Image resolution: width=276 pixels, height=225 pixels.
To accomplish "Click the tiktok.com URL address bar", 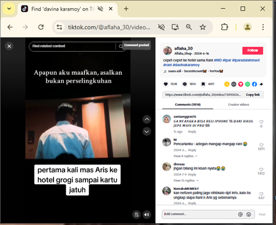I will click(109, 28).
